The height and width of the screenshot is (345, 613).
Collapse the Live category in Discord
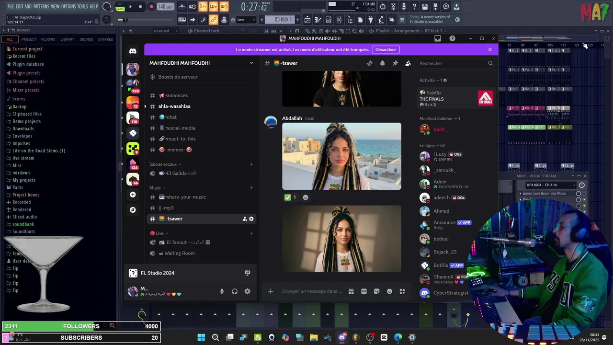(x=159, y=233)
